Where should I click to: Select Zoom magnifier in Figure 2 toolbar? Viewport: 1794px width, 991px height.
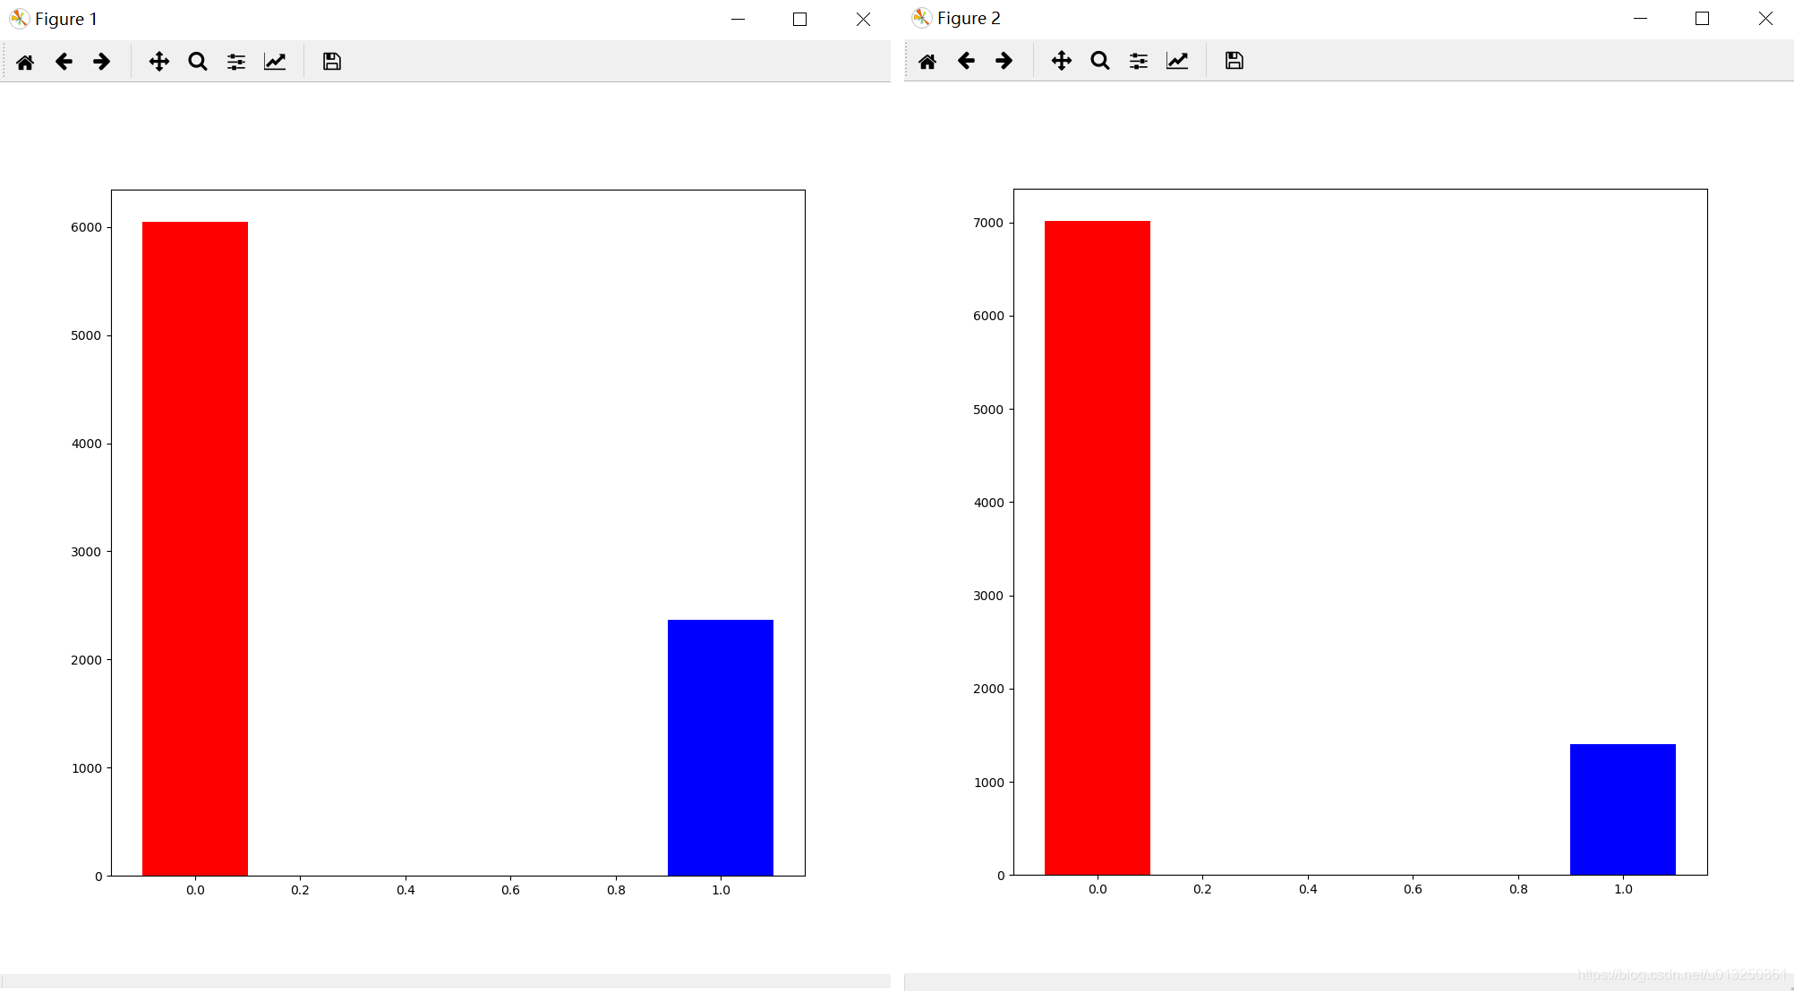click(x=1100, y=61)
